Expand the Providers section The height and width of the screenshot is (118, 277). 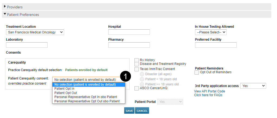tap(15, 7)
